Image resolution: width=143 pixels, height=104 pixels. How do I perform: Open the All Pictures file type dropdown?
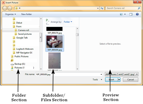pyautogui.click(x=122, y=74)
